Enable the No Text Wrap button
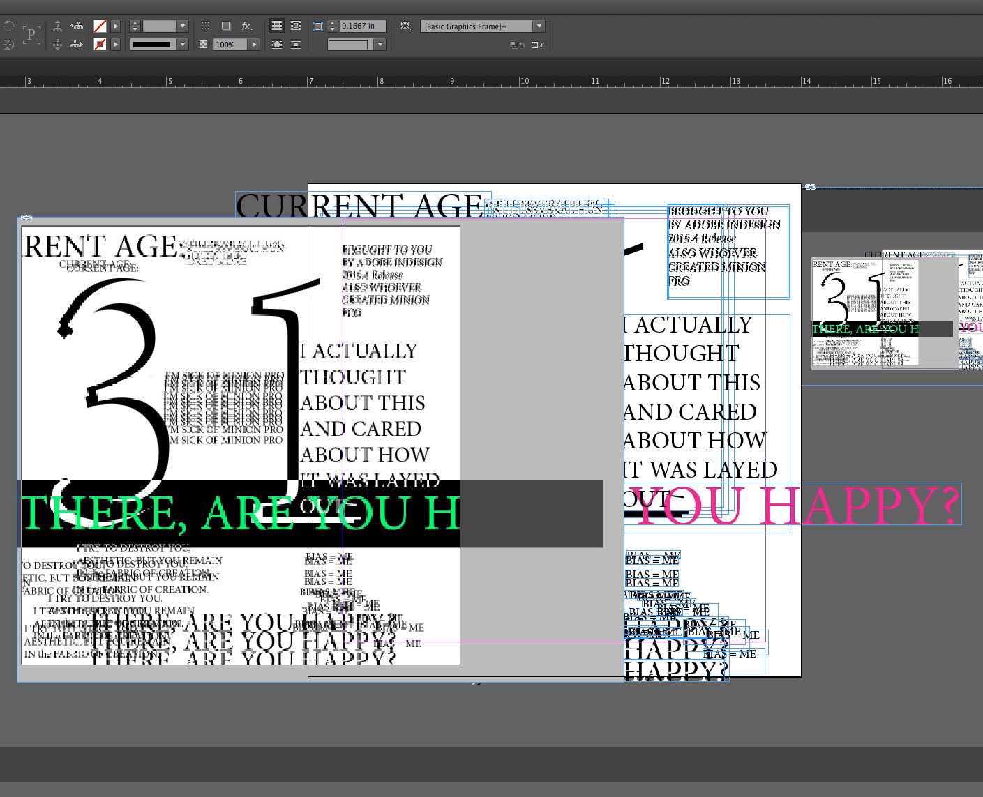The image size is (983, 797). tap(277, 26)
